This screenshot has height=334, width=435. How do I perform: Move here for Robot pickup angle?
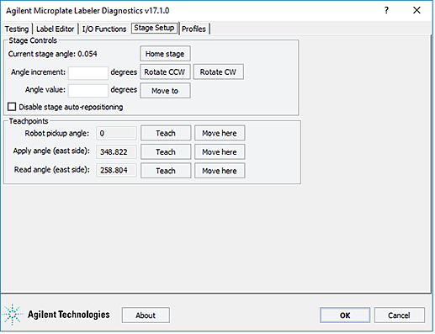pyautogui.click(x=220, y=133)
